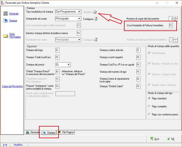Toggle Proponi Anteprima come prima modalità field
This screenshot has width=182, height=147.
pyautogui.click(x=57, y=86)
